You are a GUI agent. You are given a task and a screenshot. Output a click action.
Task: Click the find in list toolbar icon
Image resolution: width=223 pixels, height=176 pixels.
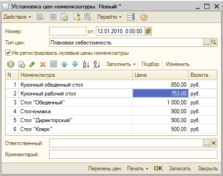pos(40,17)
